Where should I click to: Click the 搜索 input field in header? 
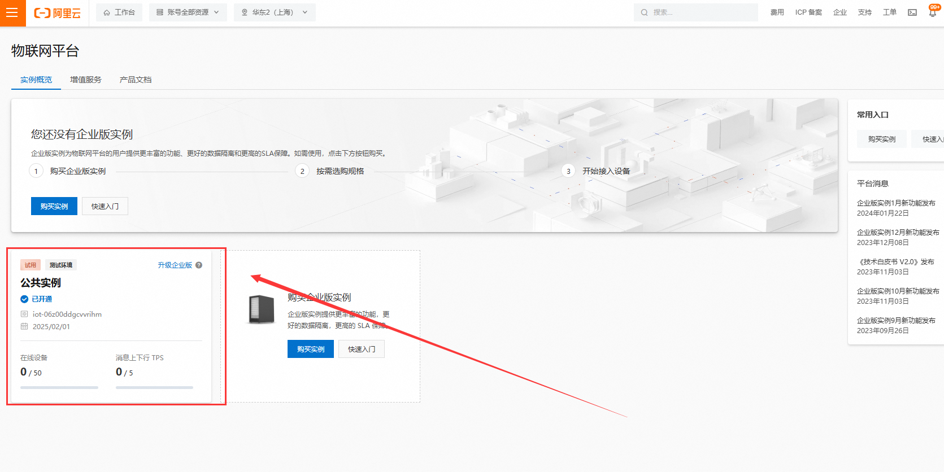[x=701, y=12]
